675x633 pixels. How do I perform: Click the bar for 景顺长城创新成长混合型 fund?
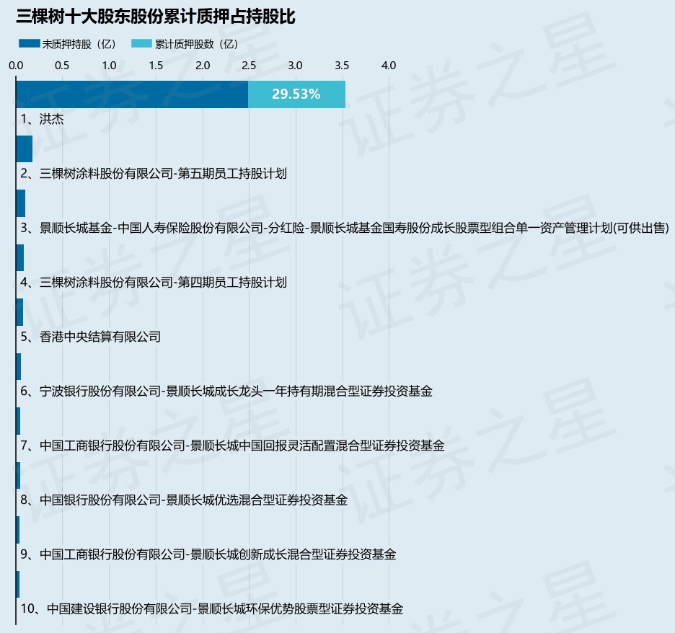(17, 530)
